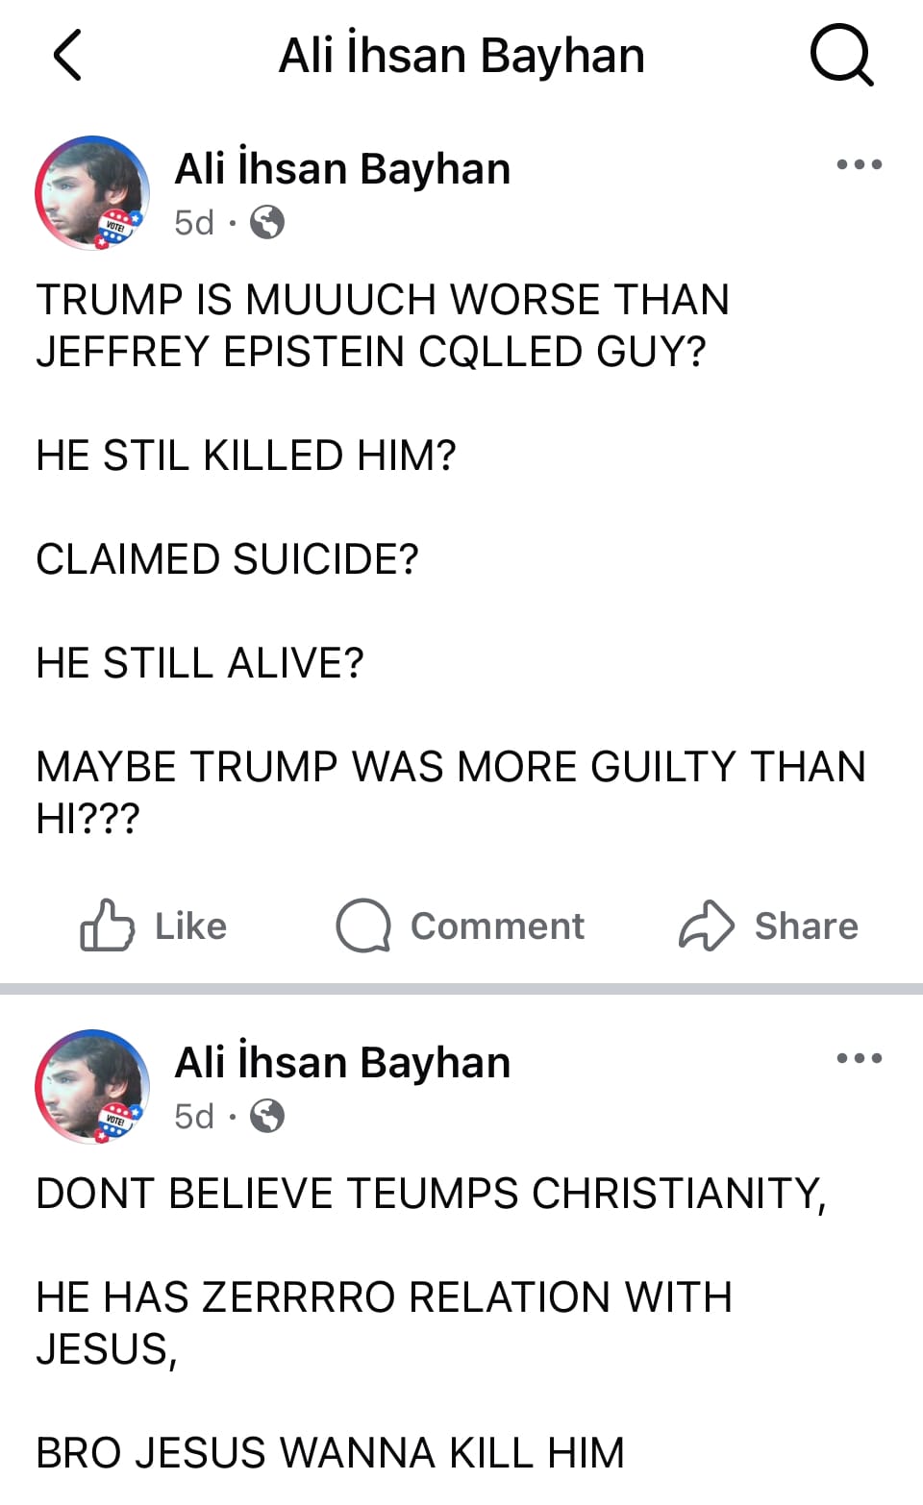923x1505 pixels.
Task: Tap the back arrow icon
Action: (67, 55)
